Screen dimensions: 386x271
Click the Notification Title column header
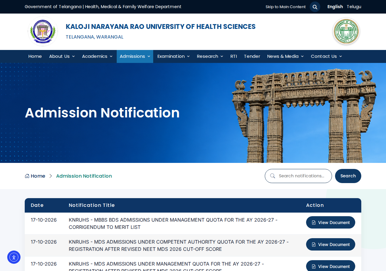(x=92, y=205)
